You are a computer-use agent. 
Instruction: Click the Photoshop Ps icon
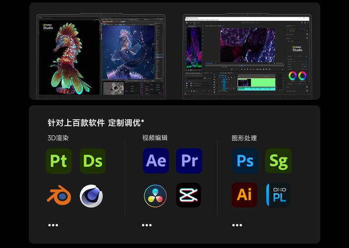point(245,161)
